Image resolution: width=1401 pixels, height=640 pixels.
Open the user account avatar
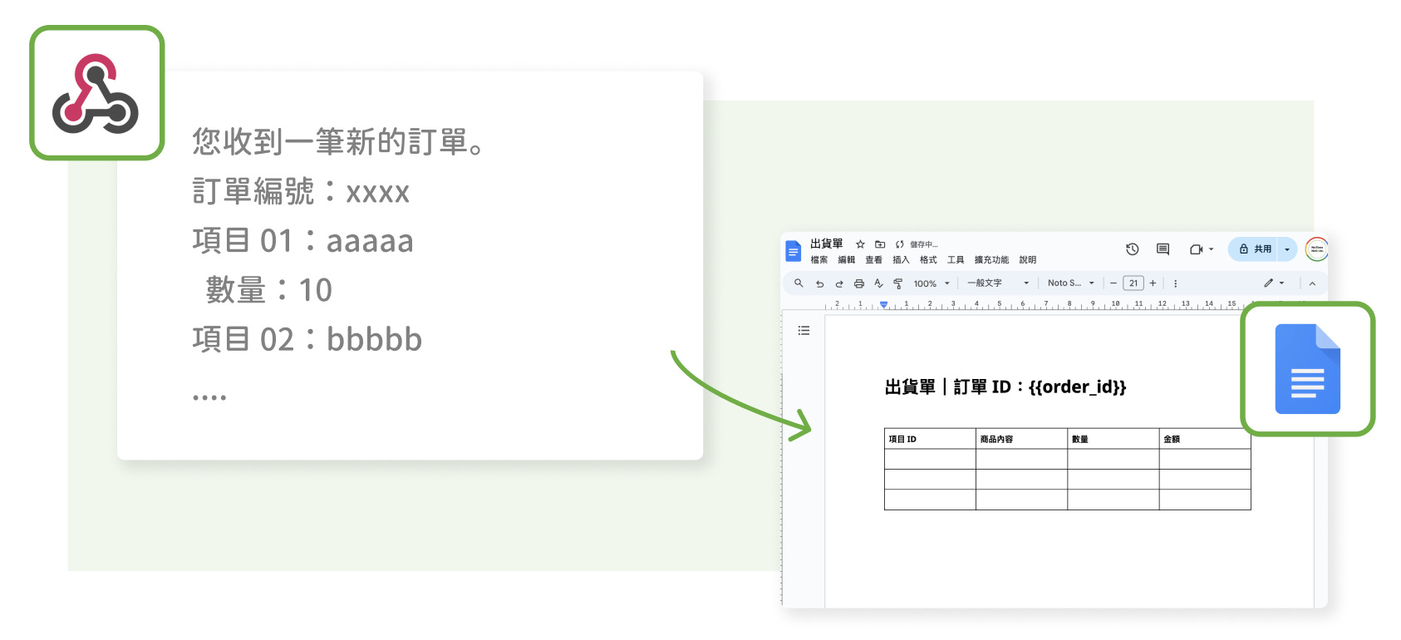pos(1316,249)
